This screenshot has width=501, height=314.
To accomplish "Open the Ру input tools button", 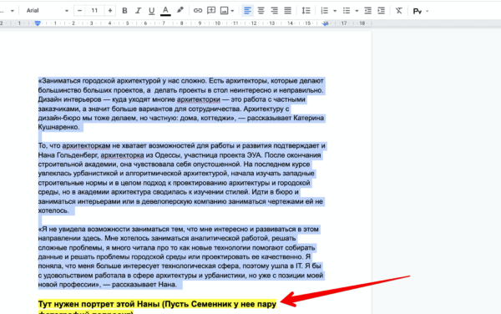I will (x=417, y=11).
